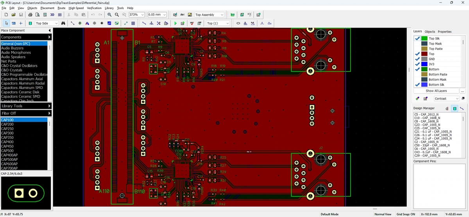Viewport: 469px width, 217px height.
Task: Toggle Bottom Silk layer visibility checkmark
Action: (417, 84)
